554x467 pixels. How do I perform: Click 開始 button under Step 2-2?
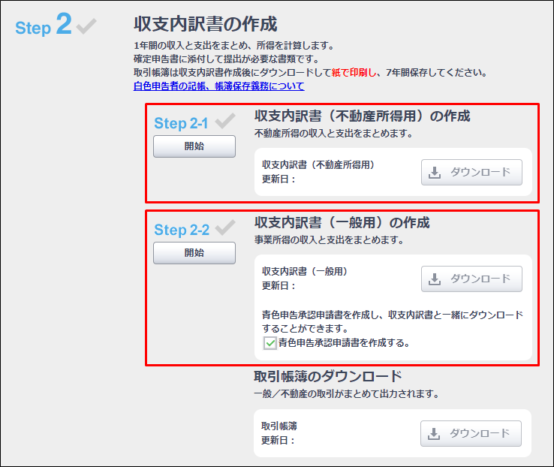click(x=194, y=253)
